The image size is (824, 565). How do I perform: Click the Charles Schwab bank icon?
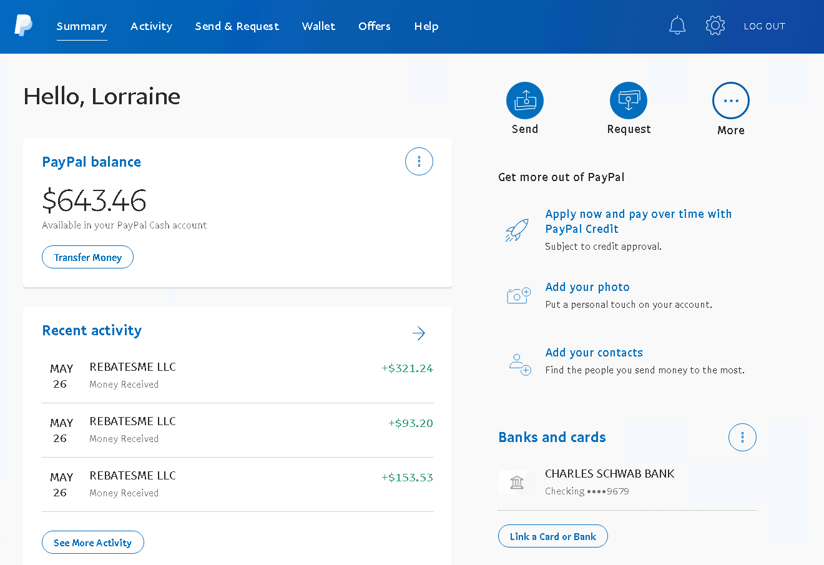tap(516, 482)
